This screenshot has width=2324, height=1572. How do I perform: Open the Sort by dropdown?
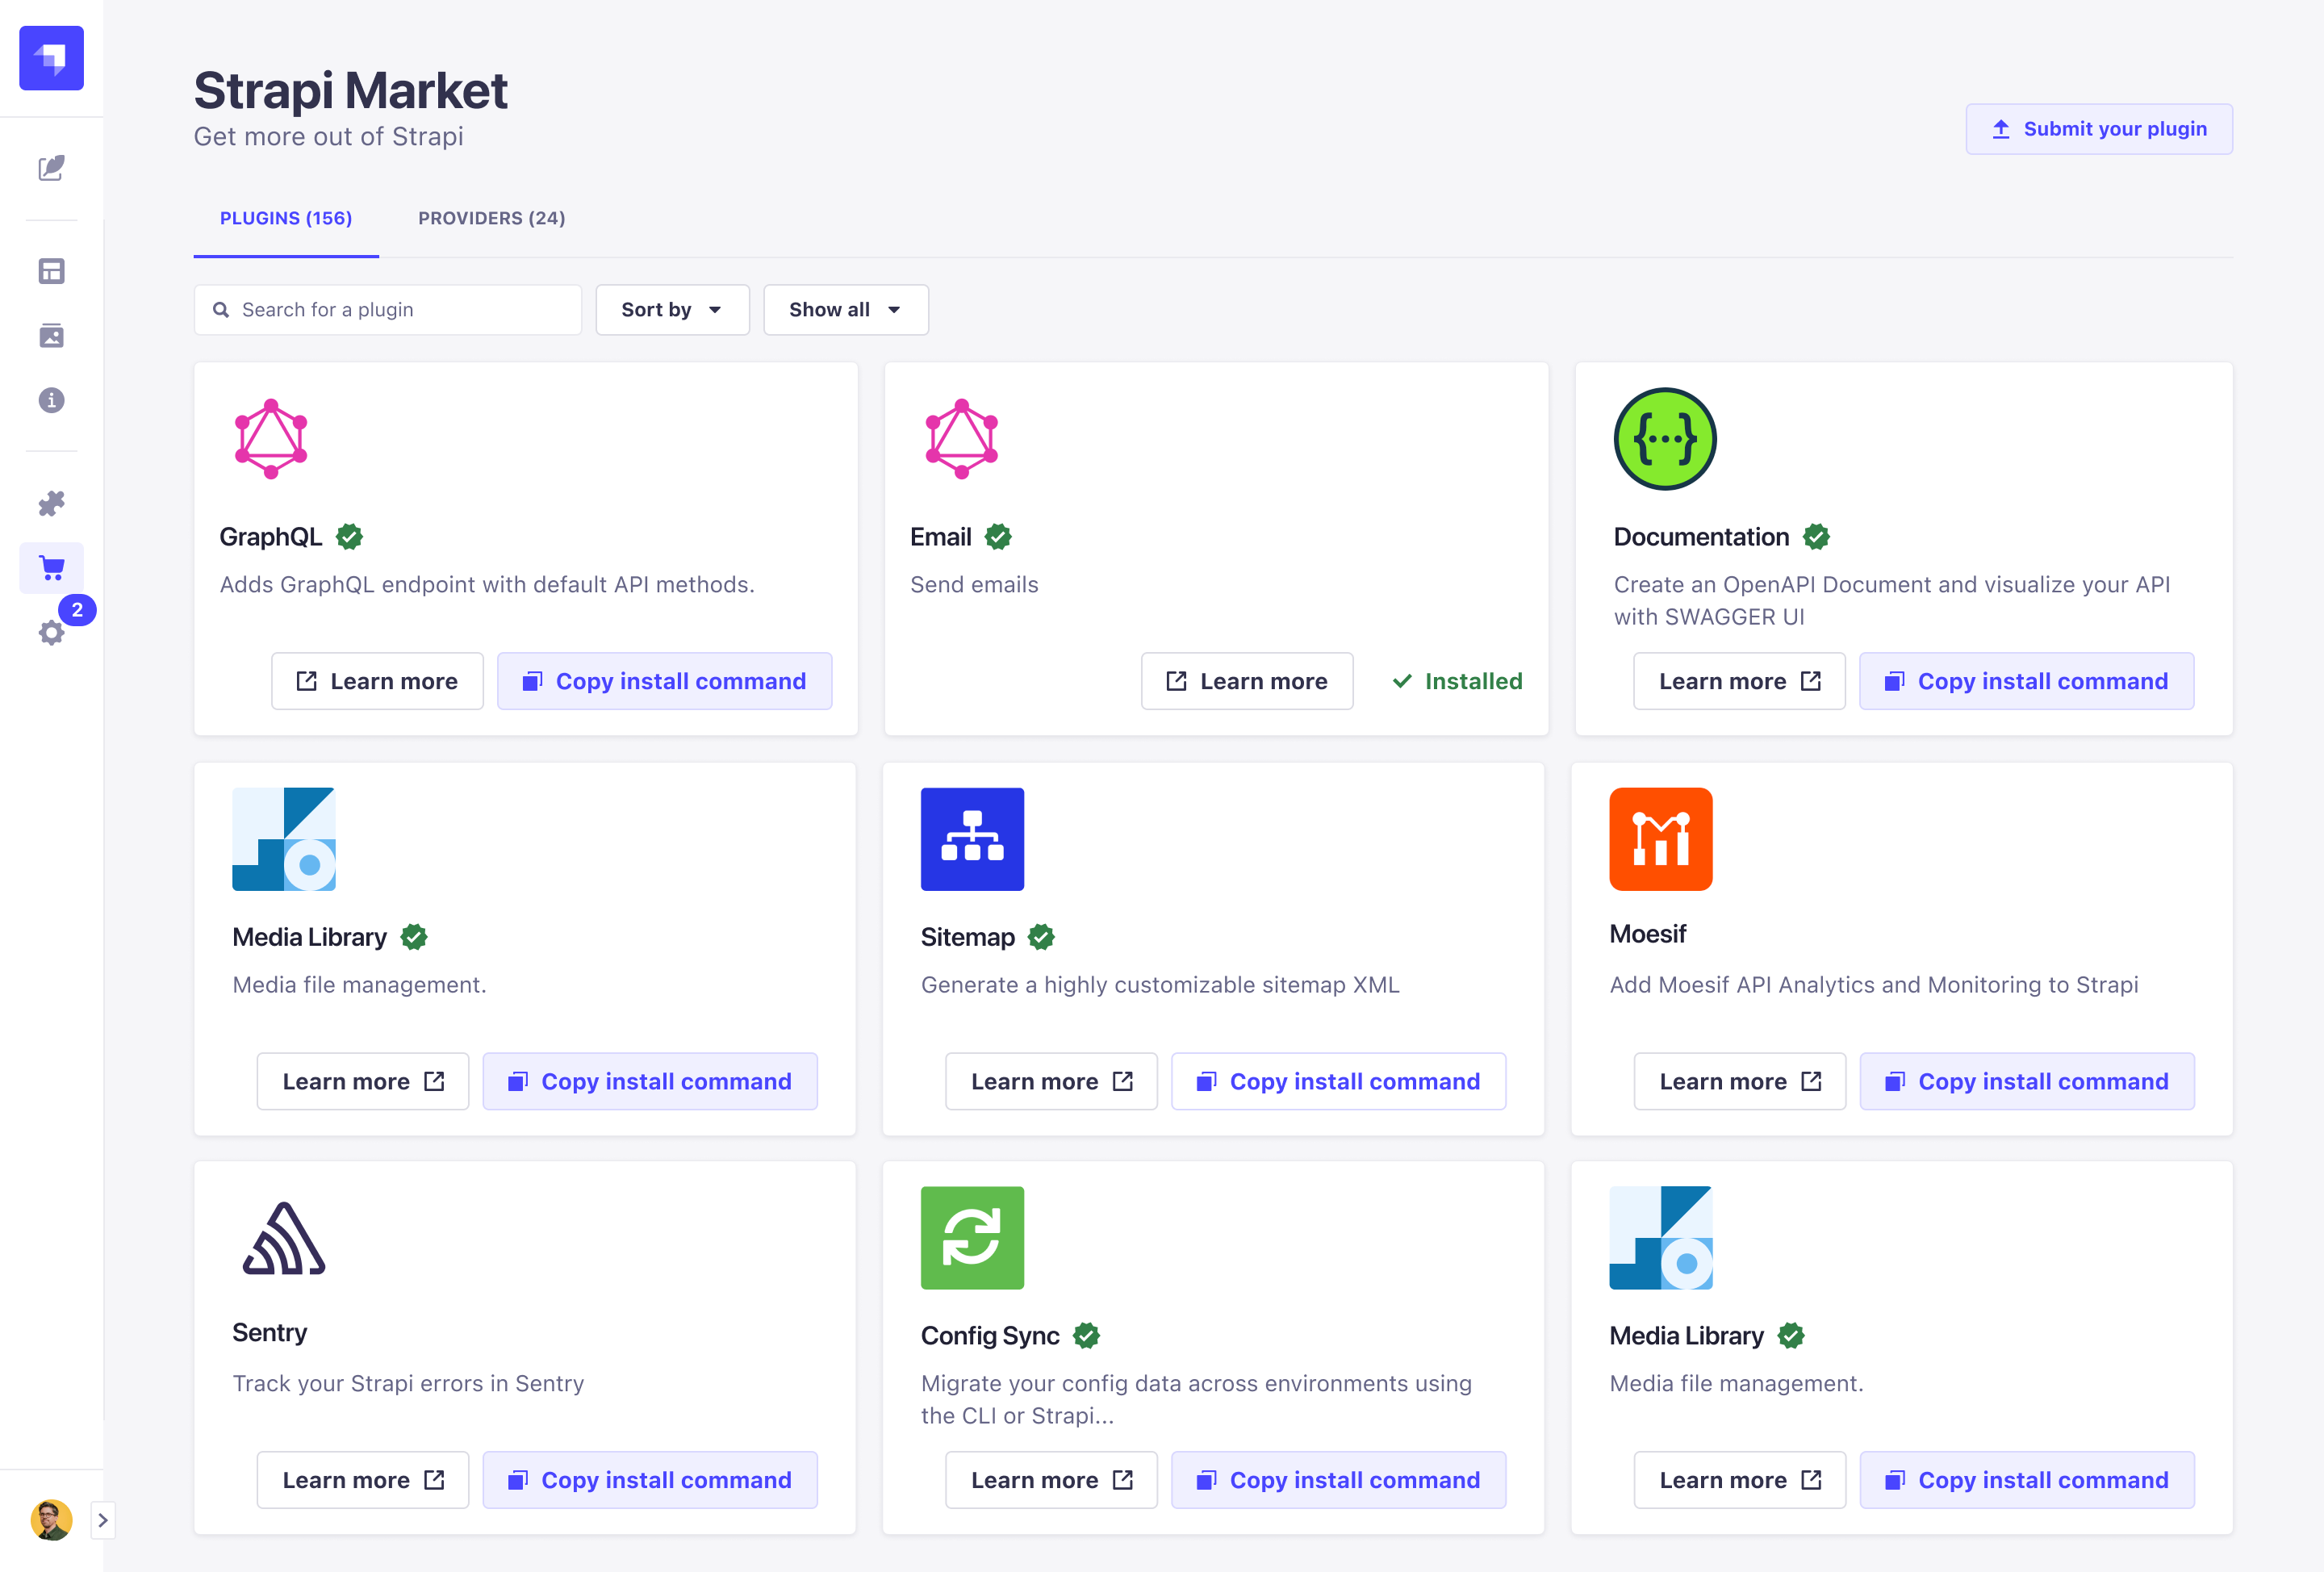(x=672, y=309)
